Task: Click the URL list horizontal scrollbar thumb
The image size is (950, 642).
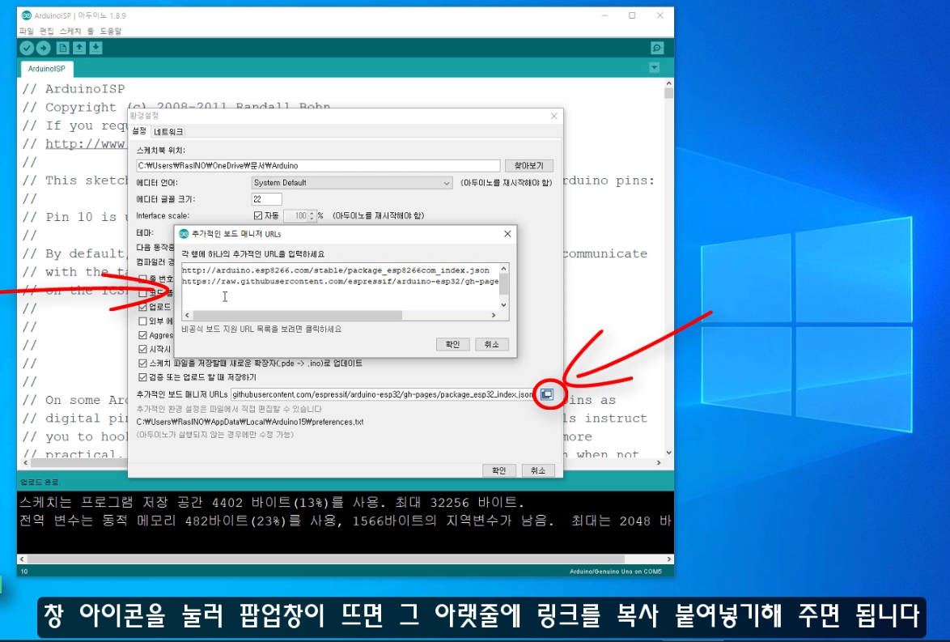Action: click(297, 315)
